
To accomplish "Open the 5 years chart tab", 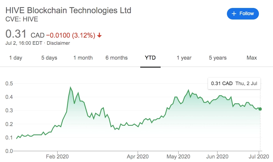I will (218, 58).
